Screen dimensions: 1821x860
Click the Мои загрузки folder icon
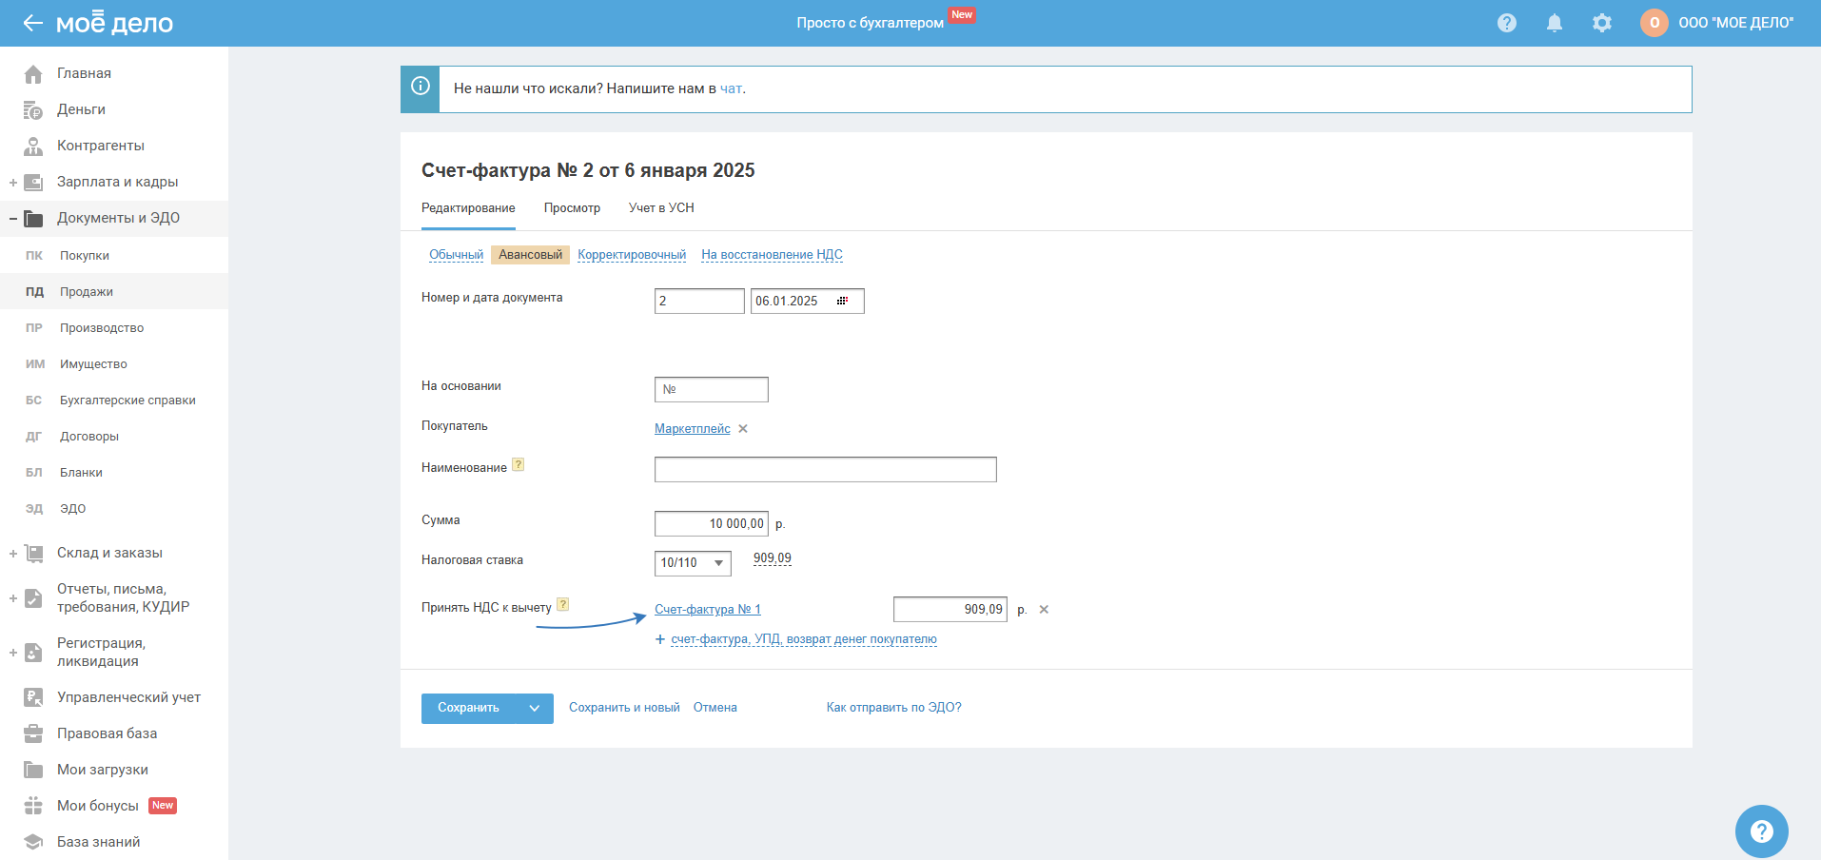click(x=33, y=770)
